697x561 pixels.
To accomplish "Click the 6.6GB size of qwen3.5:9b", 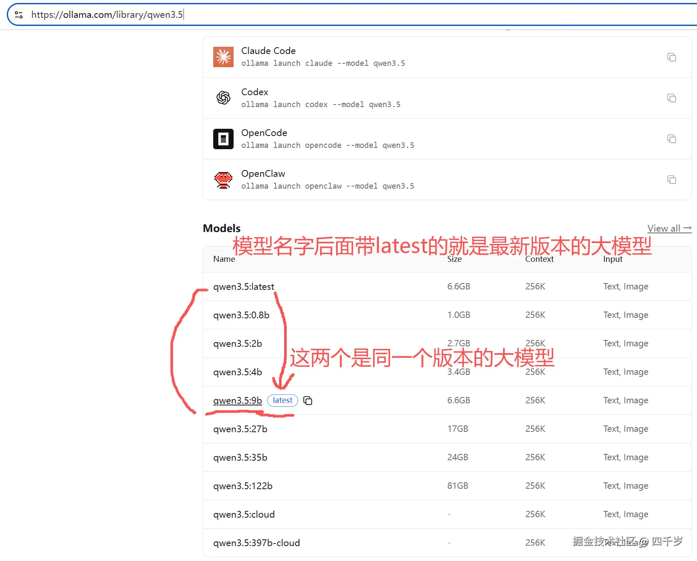I will pyautogui.click(x=459, y=400).
